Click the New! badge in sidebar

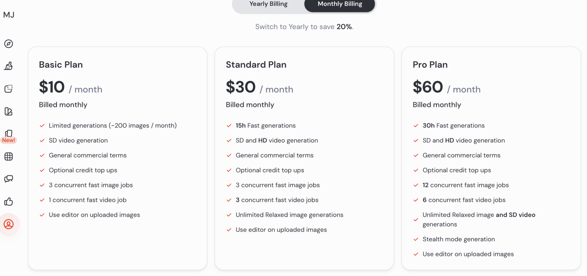click(x=9, y=140)
